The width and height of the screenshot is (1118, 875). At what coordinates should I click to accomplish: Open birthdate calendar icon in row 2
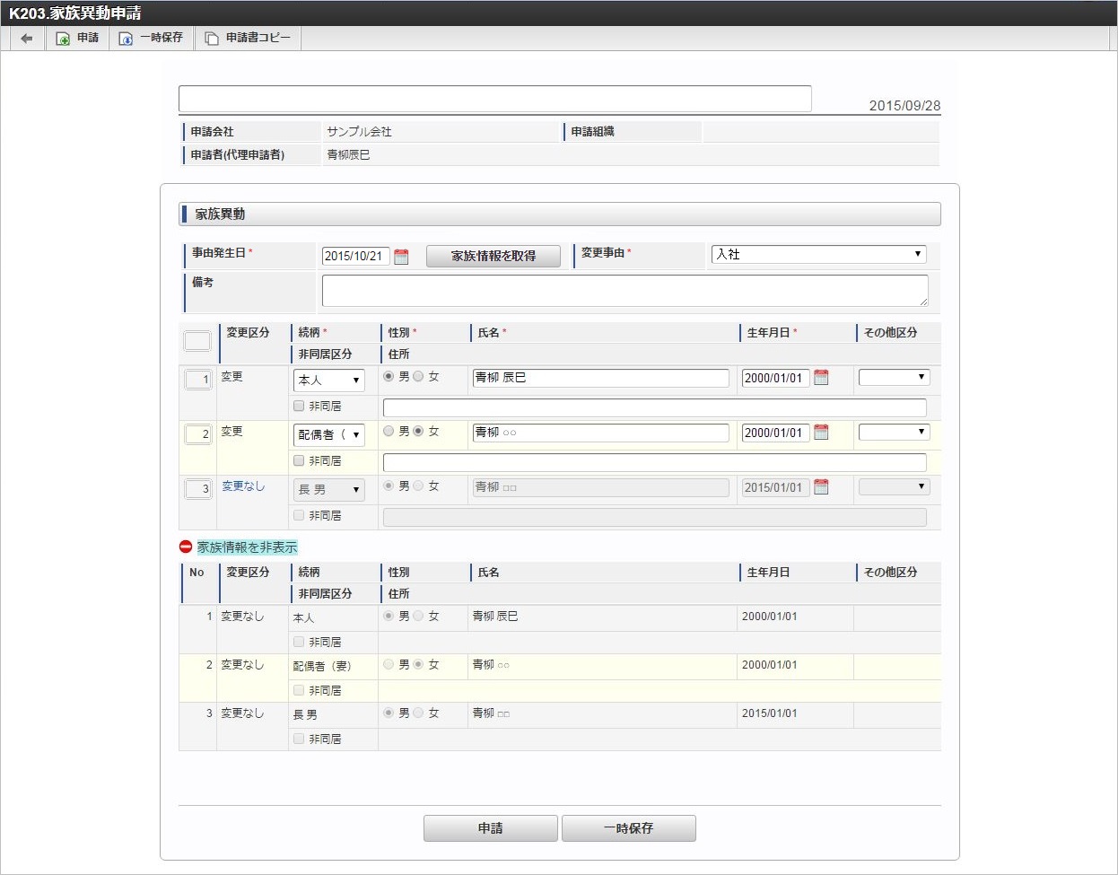[x=821, y=433]
